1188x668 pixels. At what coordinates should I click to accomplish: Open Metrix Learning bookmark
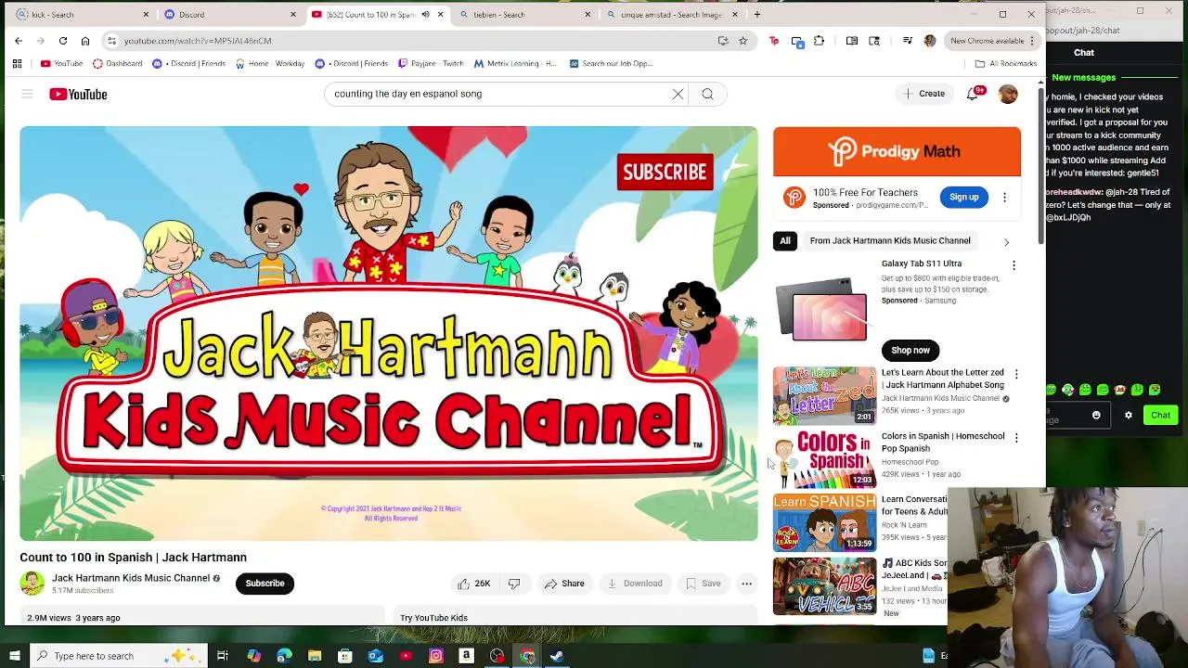pyautogui.click(x=515, y=64)
